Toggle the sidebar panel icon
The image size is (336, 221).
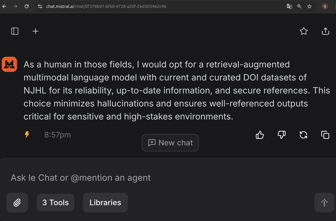(15, 31)
